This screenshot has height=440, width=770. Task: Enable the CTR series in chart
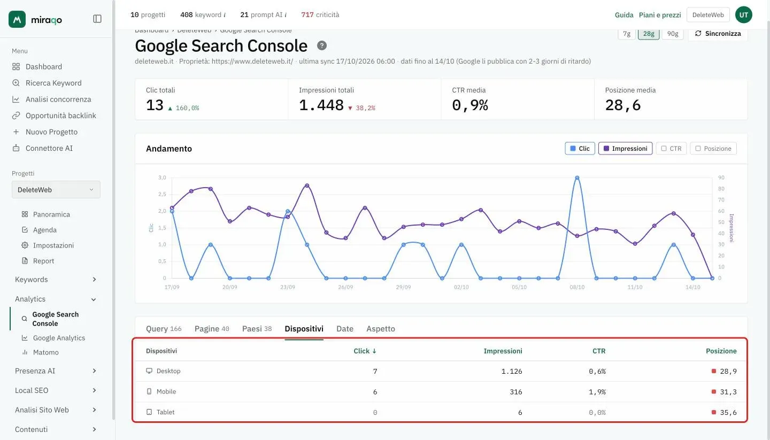pyautogui.click(x=671, y=149)
